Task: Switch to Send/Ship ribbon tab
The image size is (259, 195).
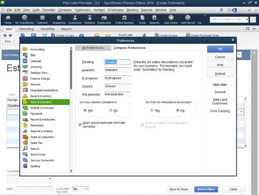Action: tap(48, 29)
